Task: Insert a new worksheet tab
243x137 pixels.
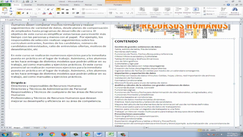Action: [45, 128]
